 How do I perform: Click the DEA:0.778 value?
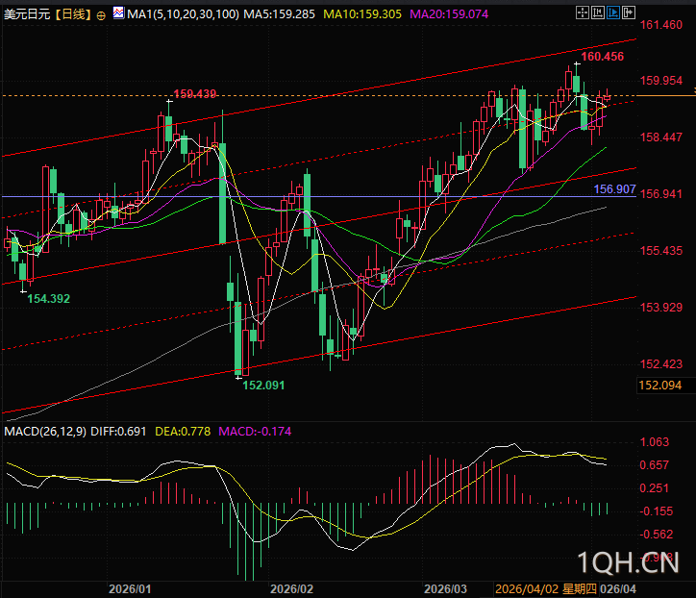[x=183, y=431]
